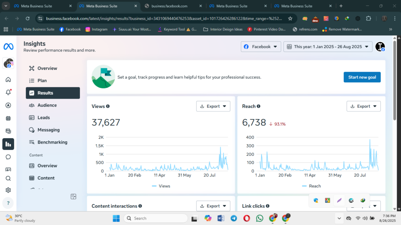Viewport: 401px width, 225px height.
Task: Open the Facebook platform dropdown
Action: pyautogui.click(x=261, y=47)
